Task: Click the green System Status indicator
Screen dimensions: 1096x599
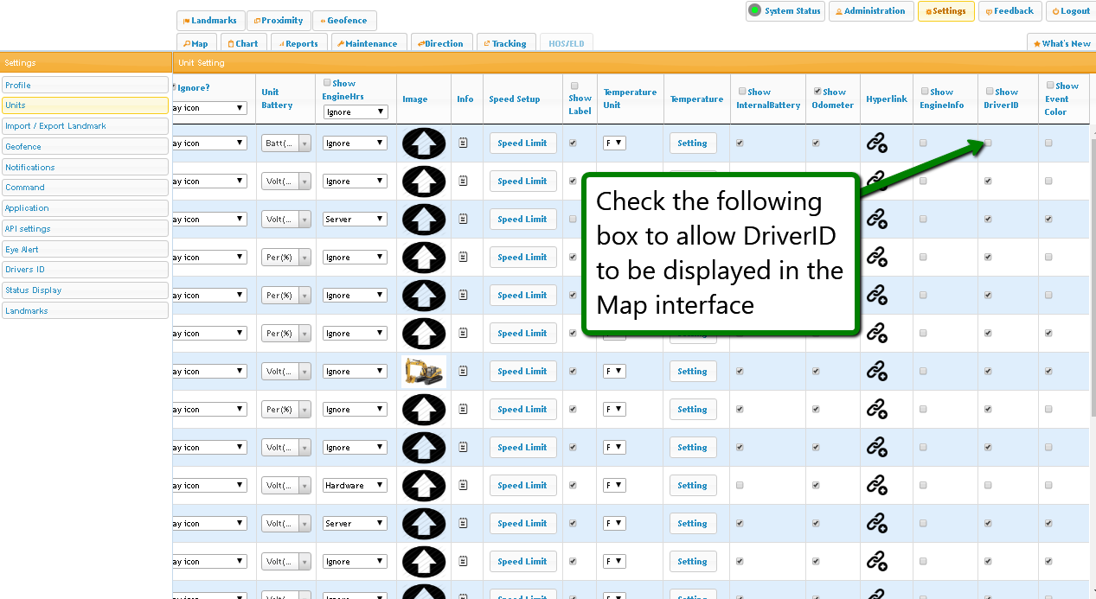Action: 754,11
